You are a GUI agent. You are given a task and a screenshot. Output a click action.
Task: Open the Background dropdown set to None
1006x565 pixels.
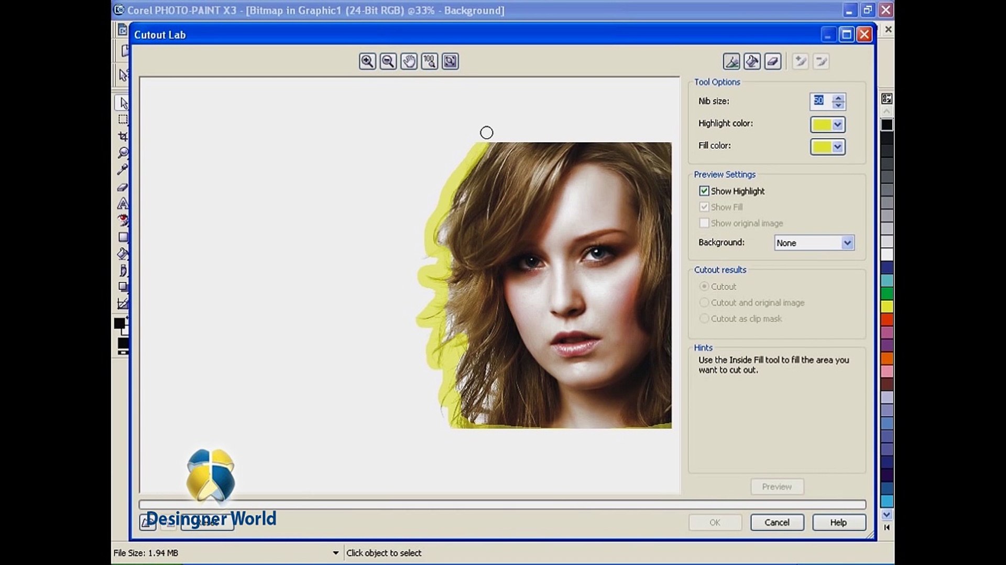[x=847, y=243]
